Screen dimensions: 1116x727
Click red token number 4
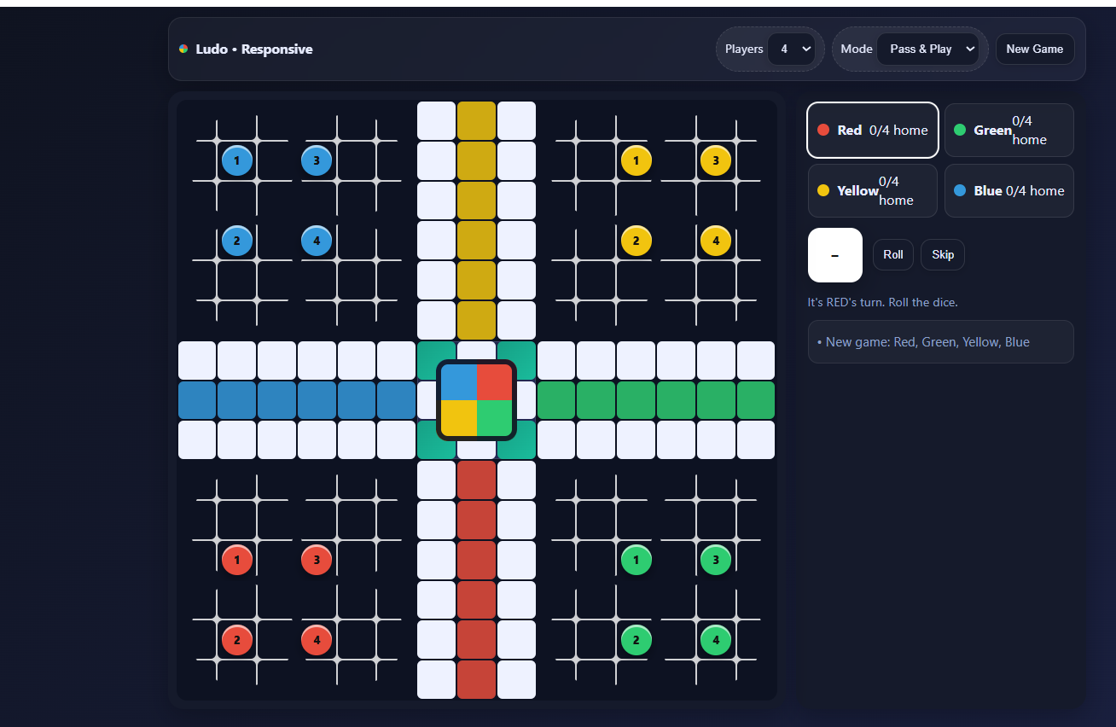[x=317, y=639]
